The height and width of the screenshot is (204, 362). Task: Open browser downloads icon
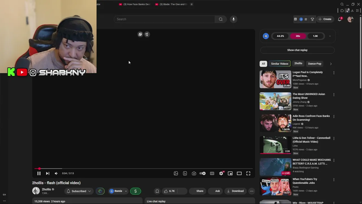[352, 11]
